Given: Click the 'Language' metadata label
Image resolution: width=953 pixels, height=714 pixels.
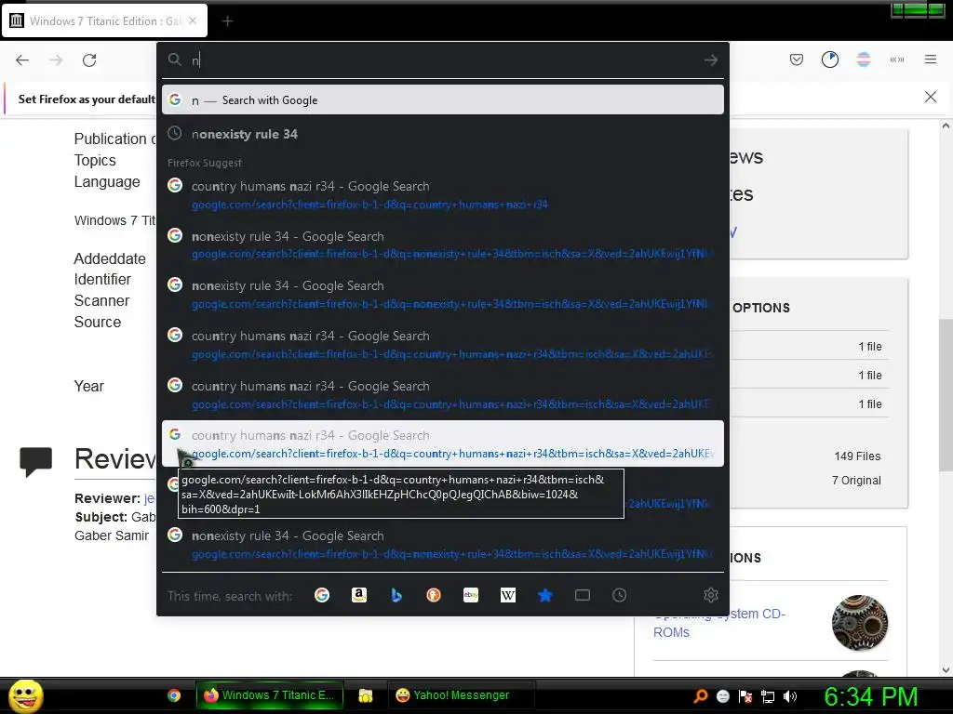Looking at the screenshot, I should tap(107, 181).
